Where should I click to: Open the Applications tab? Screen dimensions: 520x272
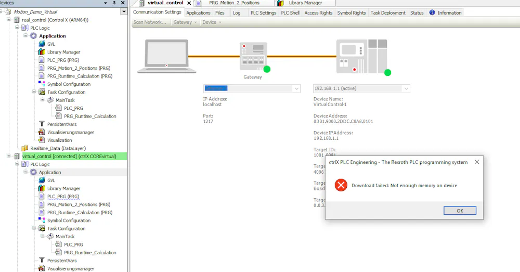[x=198, y=12]
